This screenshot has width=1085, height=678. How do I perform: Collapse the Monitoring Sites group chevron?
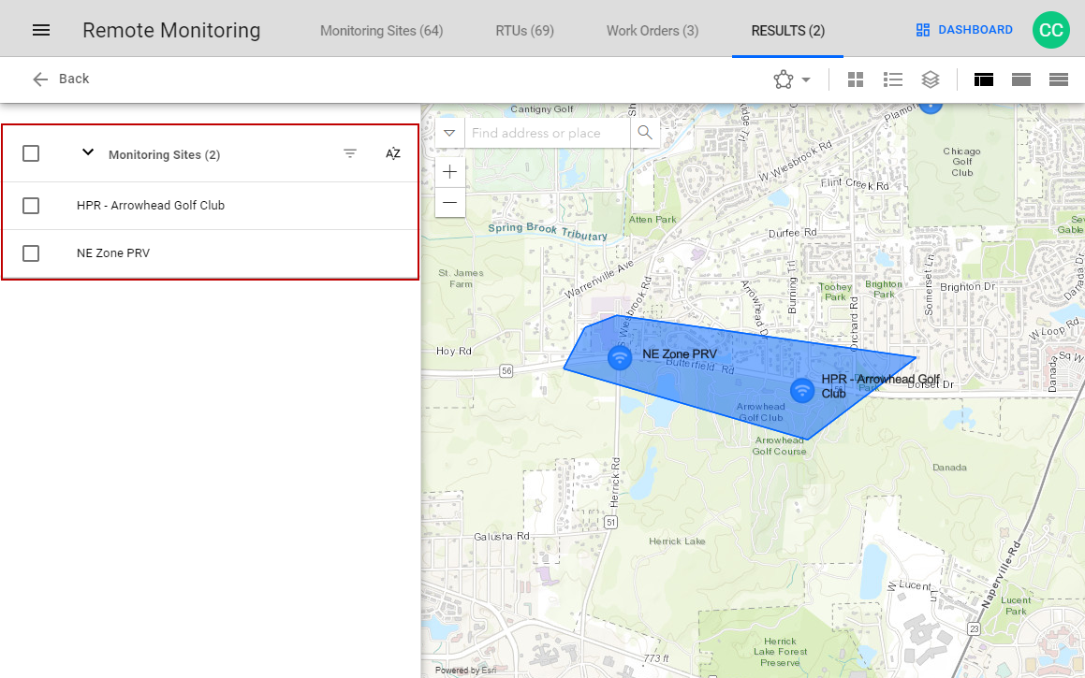coord(88,152)
